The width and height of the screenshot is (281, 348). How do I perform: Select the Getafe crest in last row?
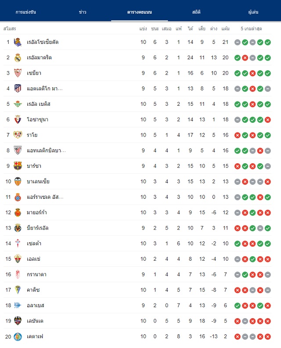[18, 337]
